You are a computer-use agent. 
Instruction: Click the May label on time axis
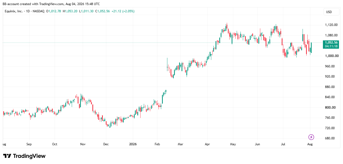233,144
